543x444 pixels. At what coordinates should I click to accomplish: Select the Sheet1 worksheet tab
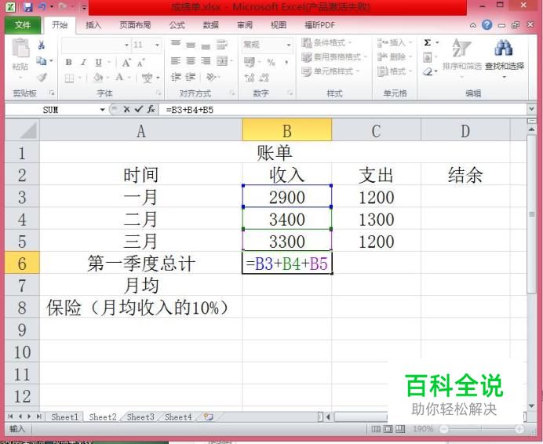click(65, 417)
